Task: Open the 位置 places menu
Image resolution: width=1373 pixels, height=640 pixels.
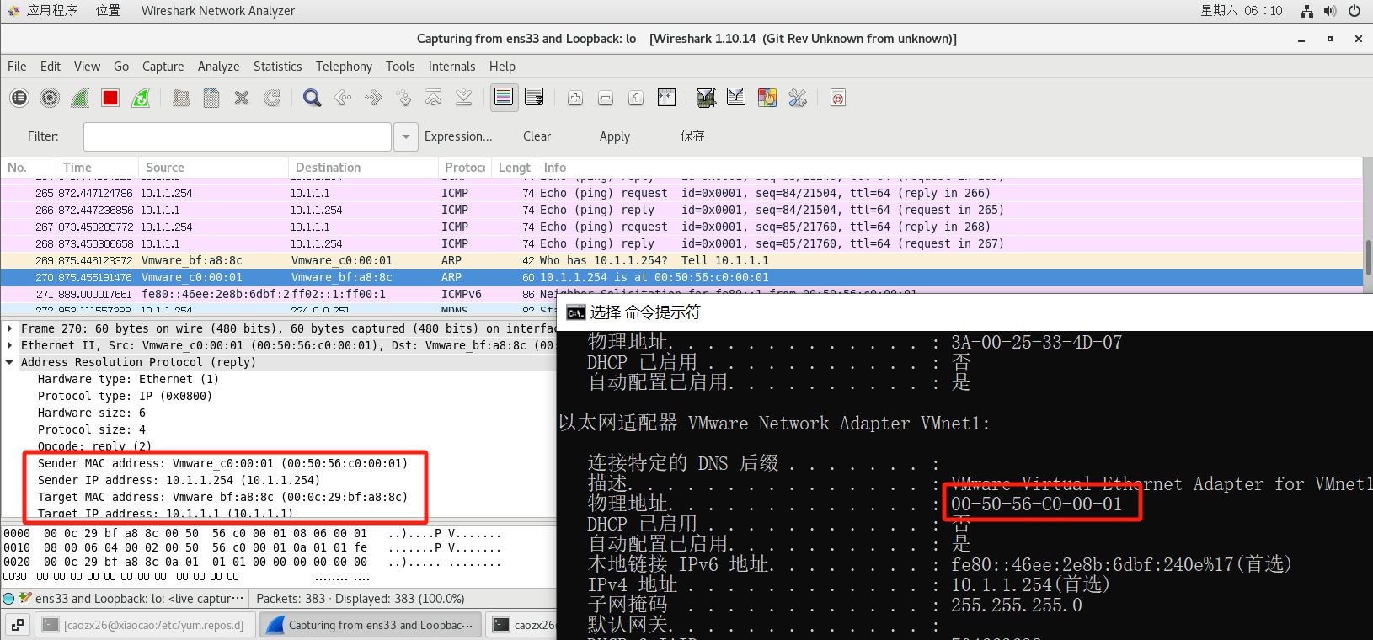Action: click(x=108, y=11)
